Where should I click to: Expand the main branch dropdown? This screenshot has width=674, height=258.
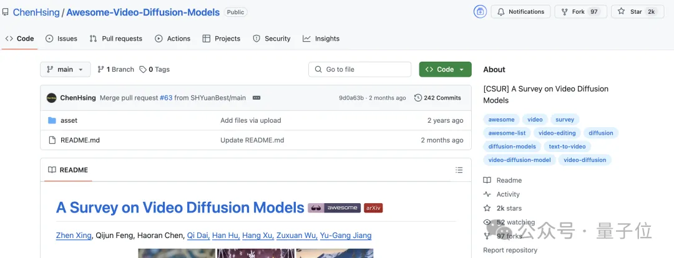tap(66, 69)
